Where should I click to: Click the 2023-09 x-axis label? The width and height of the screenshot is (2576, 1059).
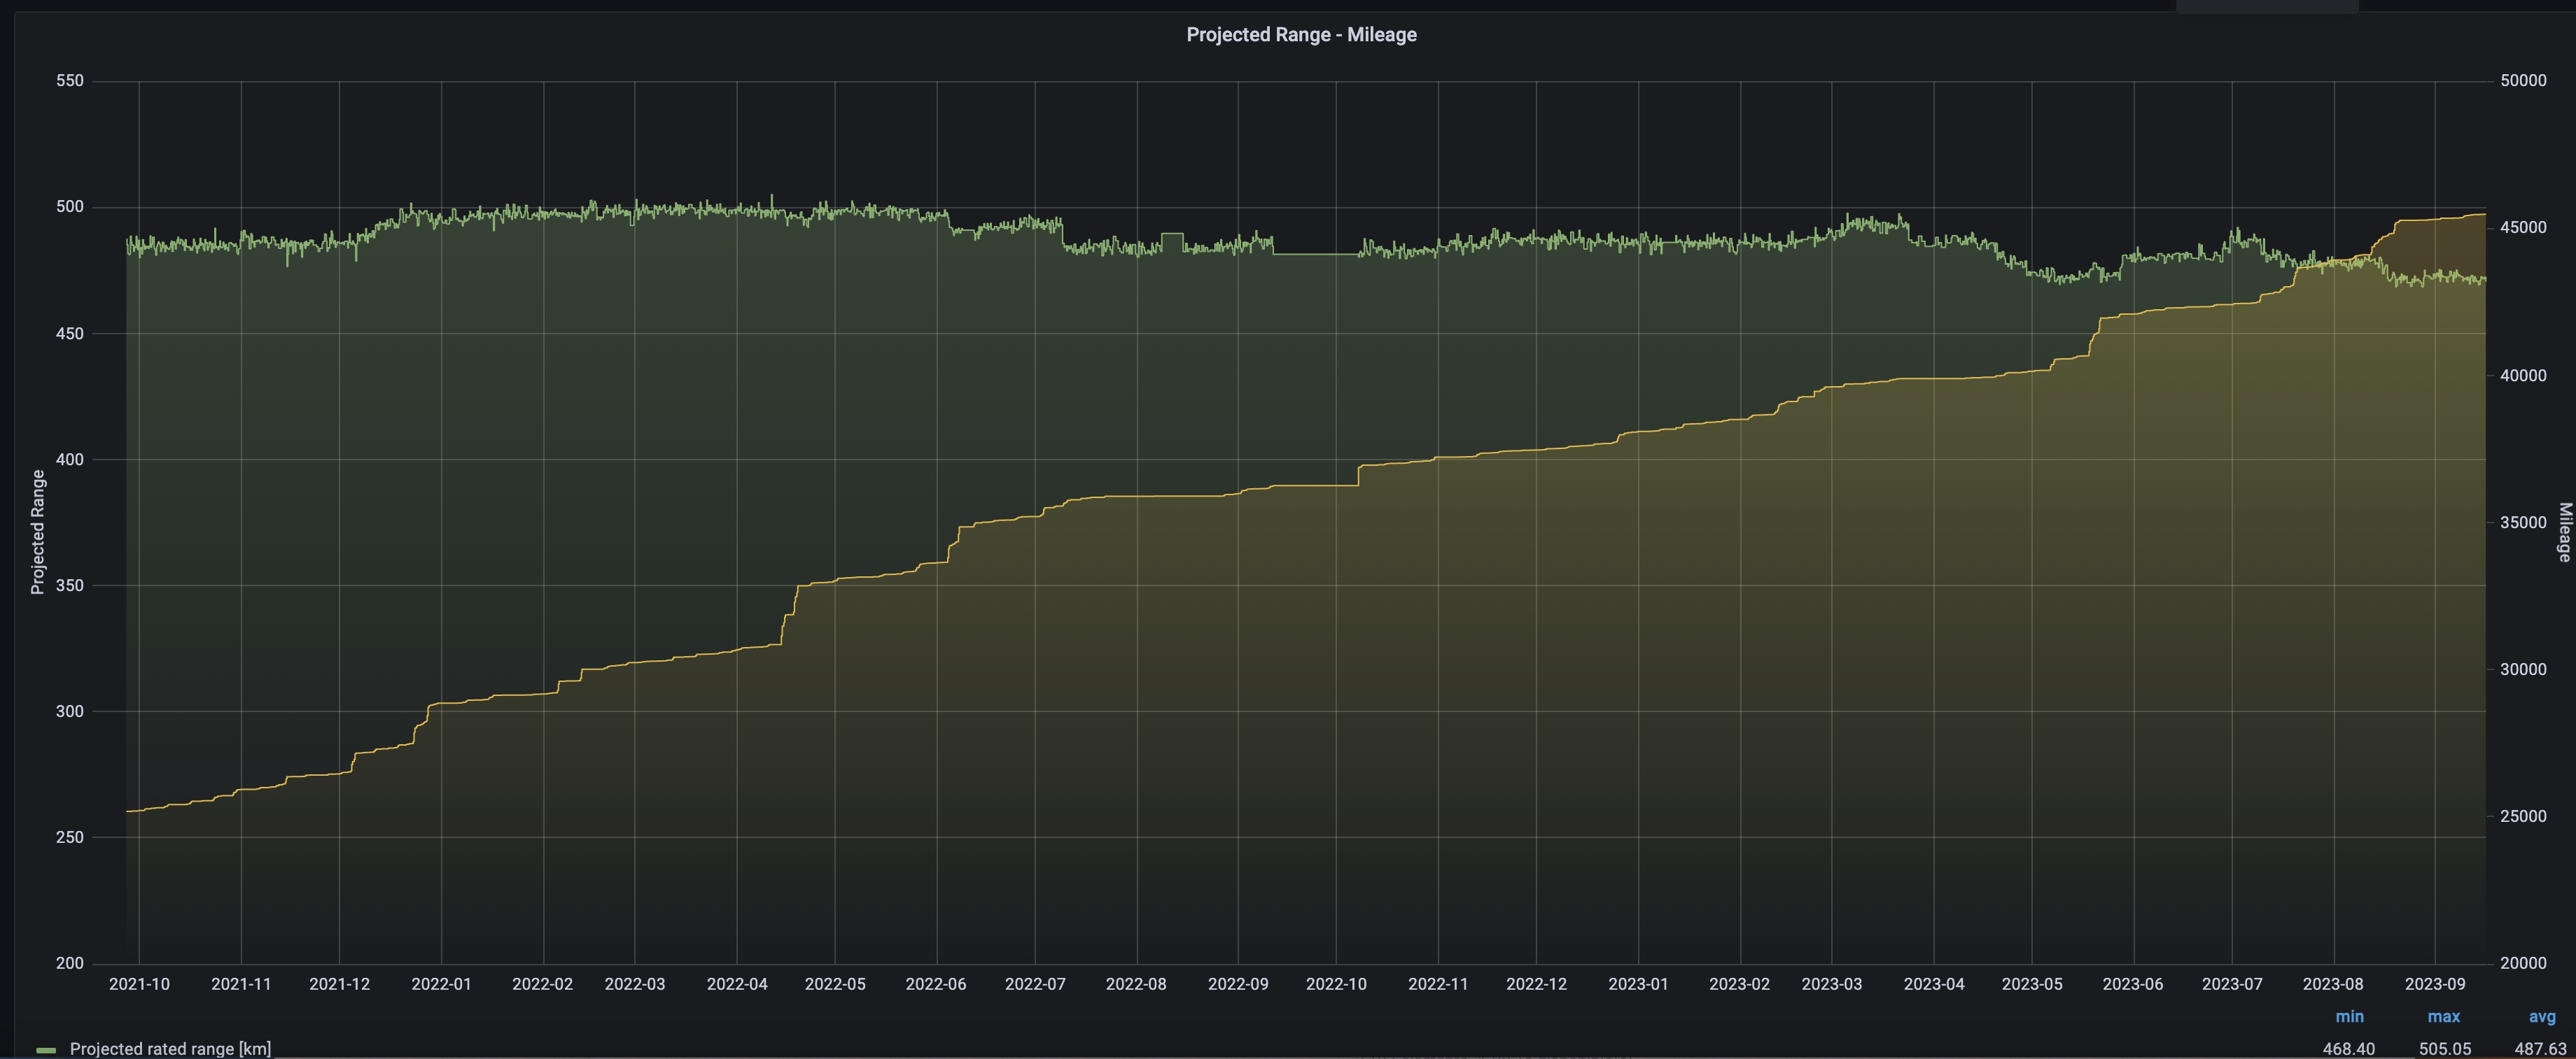[x=2435, y=984]
